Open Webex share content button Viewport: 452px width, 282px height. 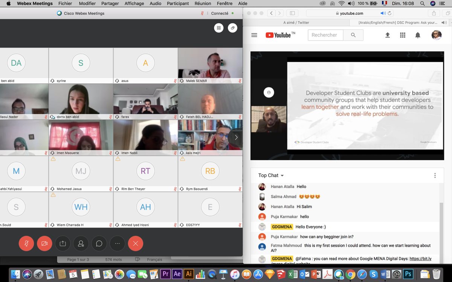63,244
